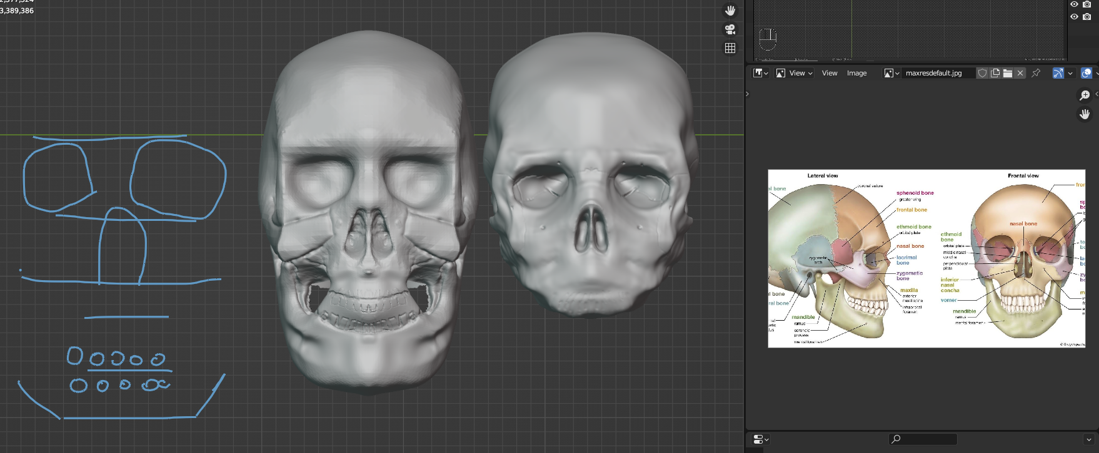Open the Image menu in the image editor
The image size is (1099, 453).
click(x=856, y=73)
